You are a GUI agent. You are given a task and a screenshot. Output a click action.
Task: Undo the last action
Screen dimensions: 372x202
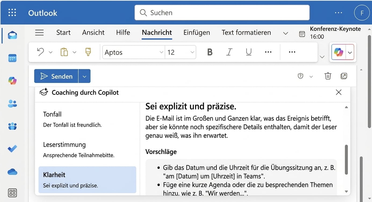(41, 52)
